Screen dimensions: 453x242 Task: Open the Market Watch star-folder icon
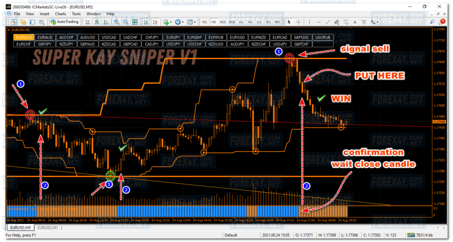[23, 22]
